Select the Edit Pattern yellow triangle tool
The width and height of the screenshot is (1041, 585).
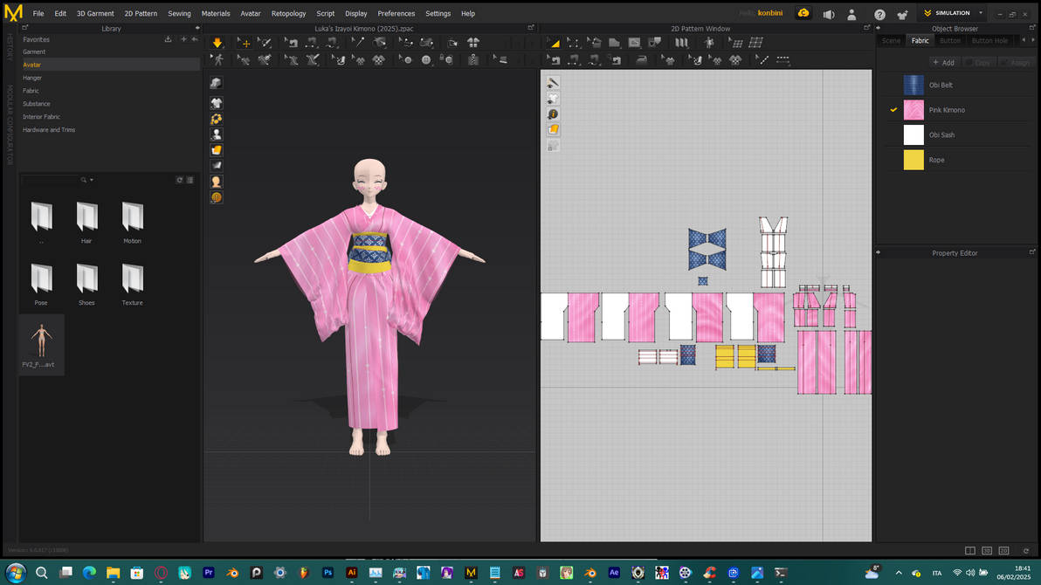553,43
